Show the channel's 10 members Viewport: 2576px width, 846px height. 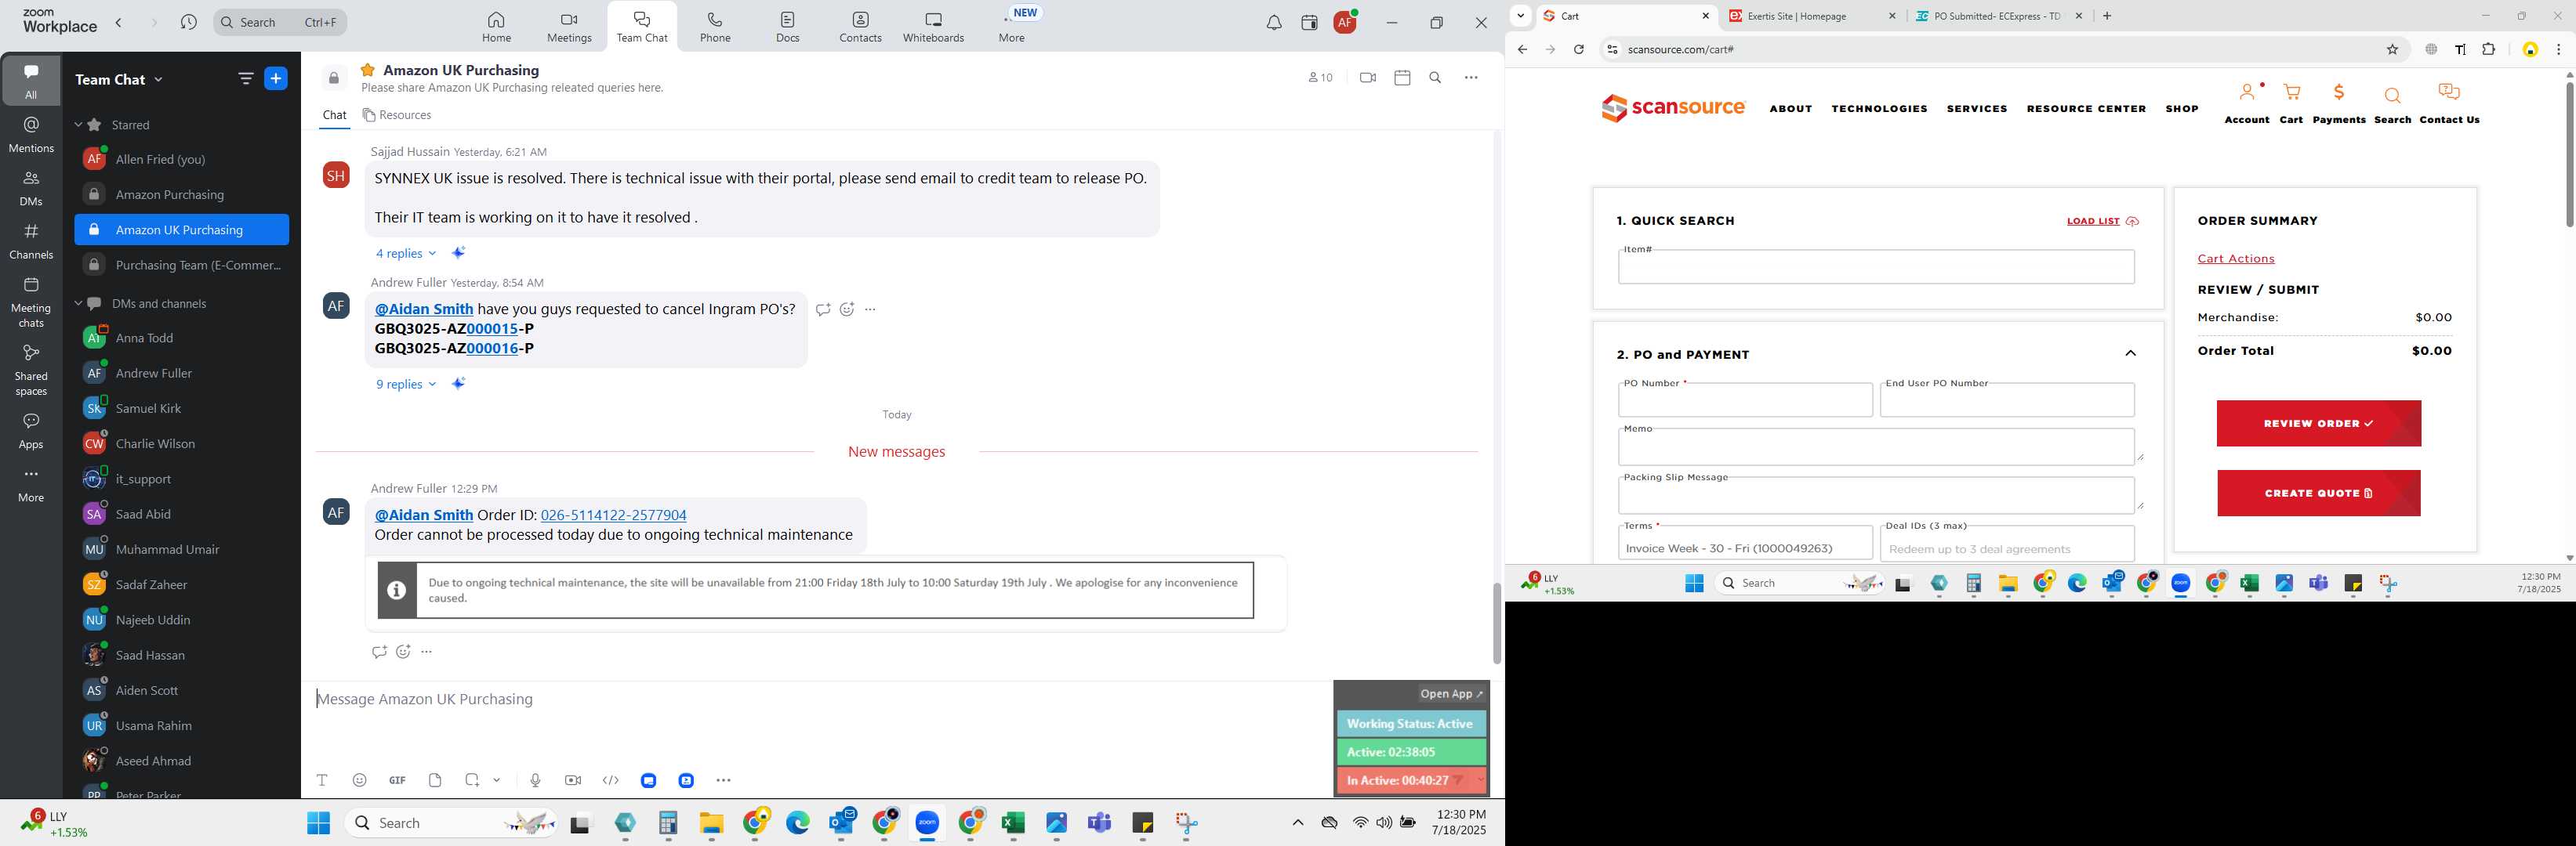1320,77
